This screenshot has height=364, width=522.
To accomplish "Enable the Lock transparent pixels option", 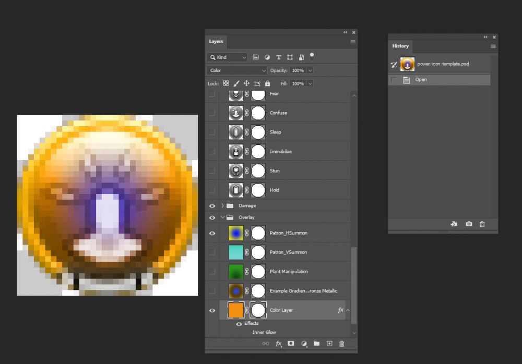I will coord(226,83).
